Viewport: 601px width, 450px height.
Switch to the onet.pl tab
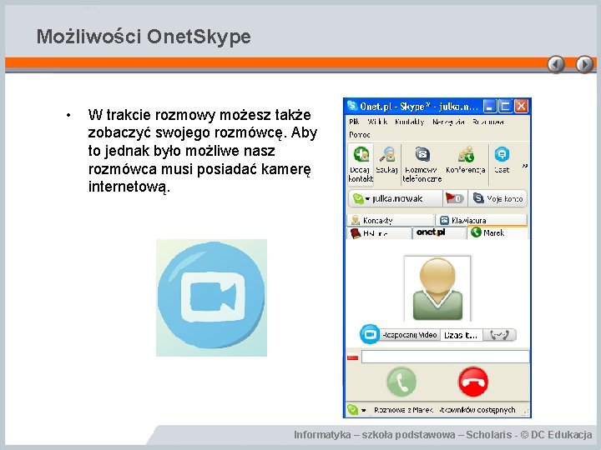(x=439, y=232)
